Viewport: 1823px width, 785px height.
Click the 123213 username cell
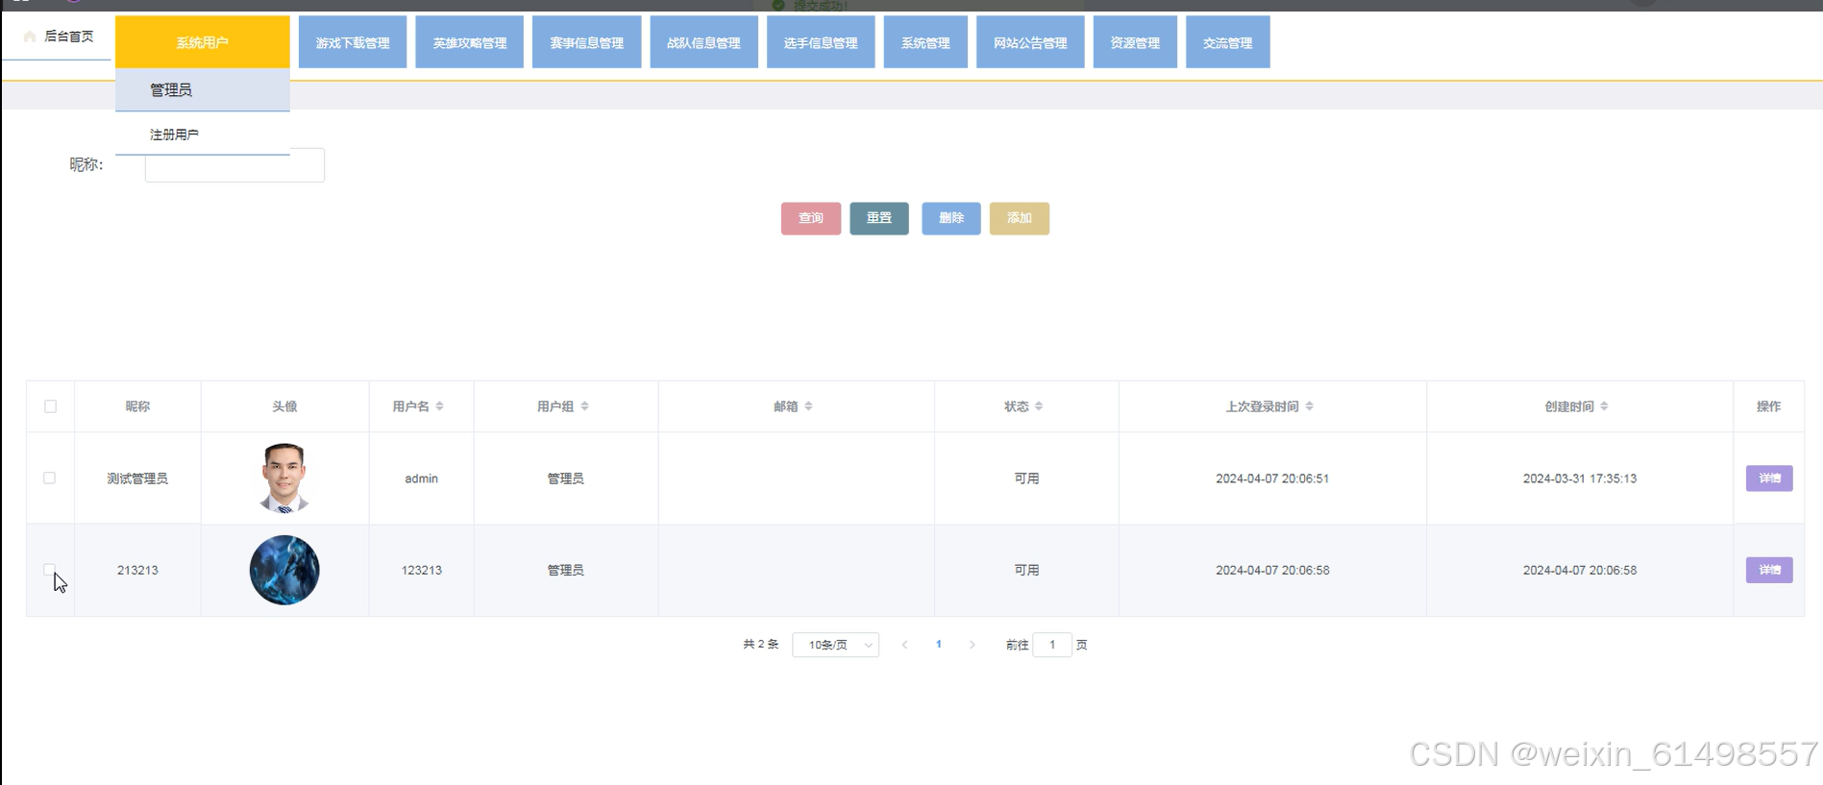(x=421, y=571)
